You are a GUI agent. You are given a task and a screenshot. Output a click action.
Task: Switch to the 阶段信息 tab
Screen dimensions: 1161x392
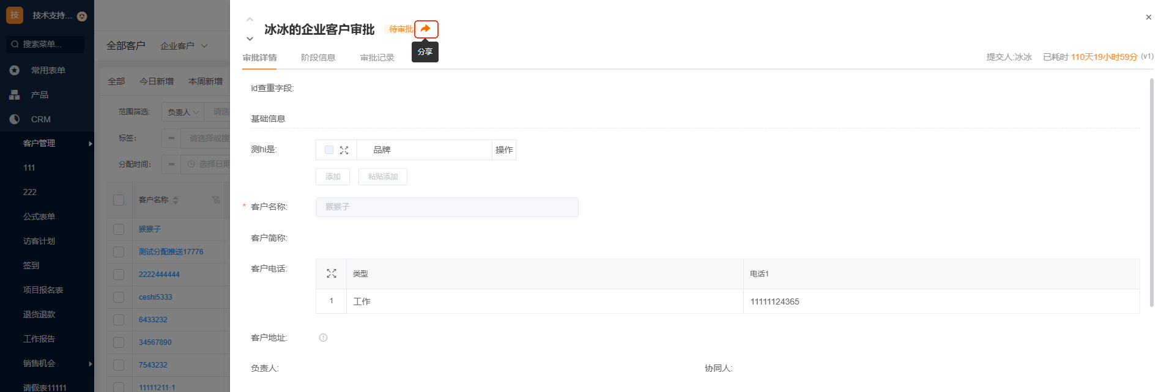pos(318,57)
